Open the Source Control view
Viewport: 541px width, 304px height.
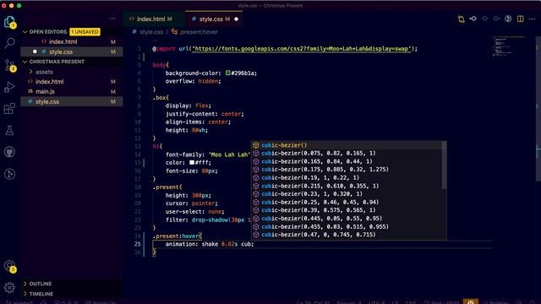coord(9,65)
